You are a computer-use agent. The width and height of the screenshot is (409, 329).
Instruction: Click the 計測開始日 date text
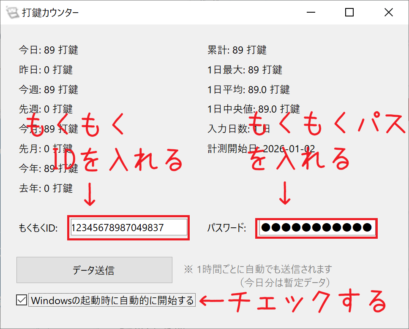(261, 148)
